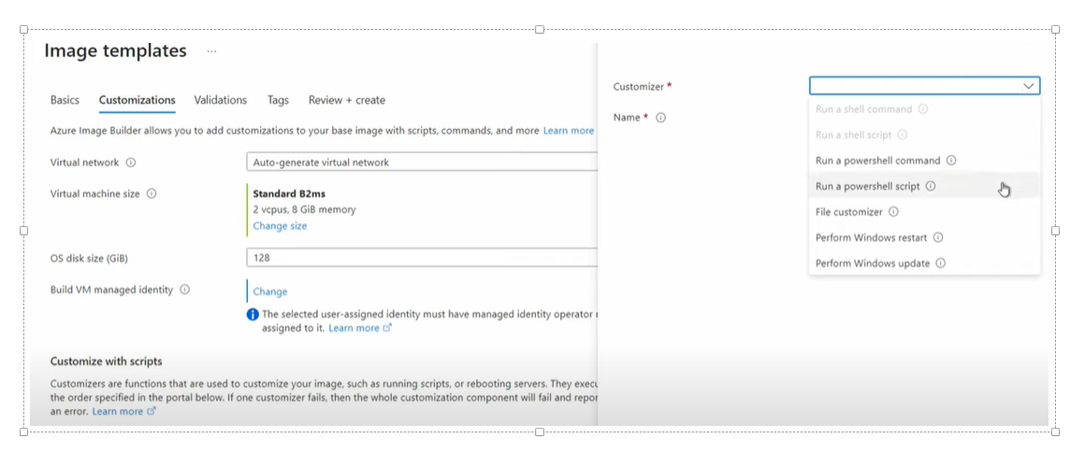Click info icon beside Perform Windows restart

click(x=938, y=237)
